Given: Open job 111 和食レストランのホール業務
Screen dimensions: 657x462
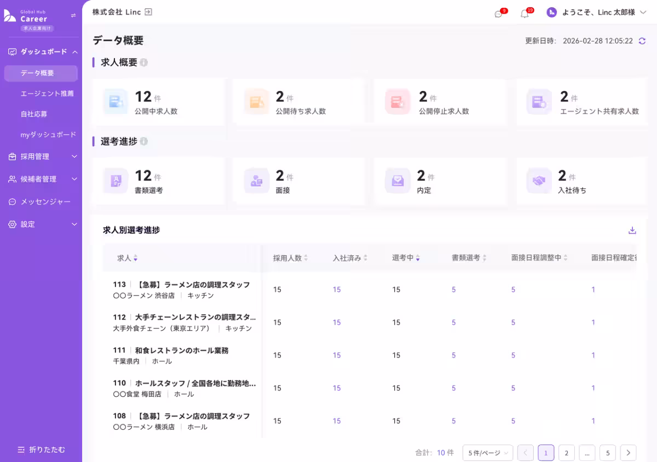Looking at the screenshot, I should pos(170,350).
